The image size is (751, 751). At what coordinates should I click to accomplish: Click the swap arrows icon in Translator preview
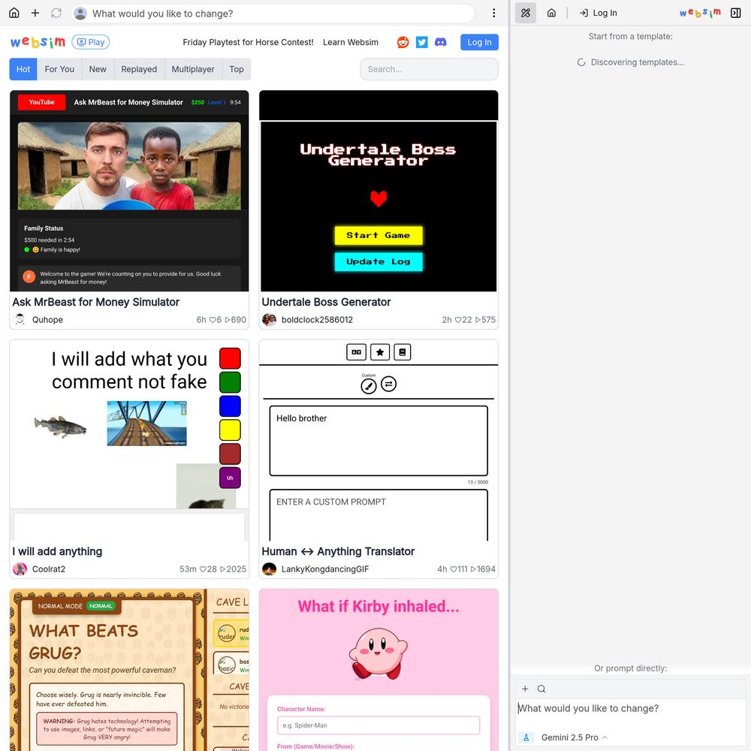388,384
